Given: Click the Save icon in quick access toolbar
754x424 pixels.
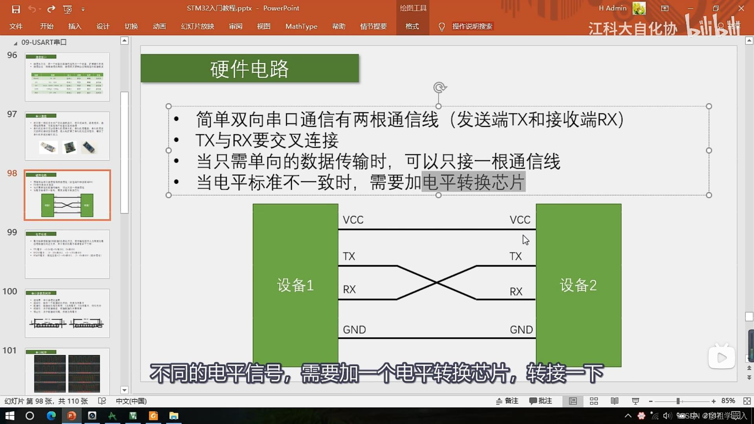Looking at the screenshot, I should coord(16,9).
